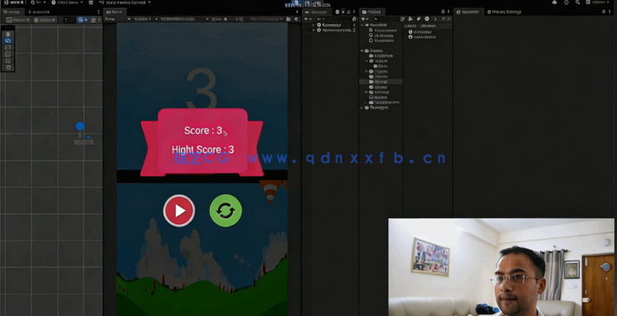Select the gray platform object in Scene view

tap(84, 142)
